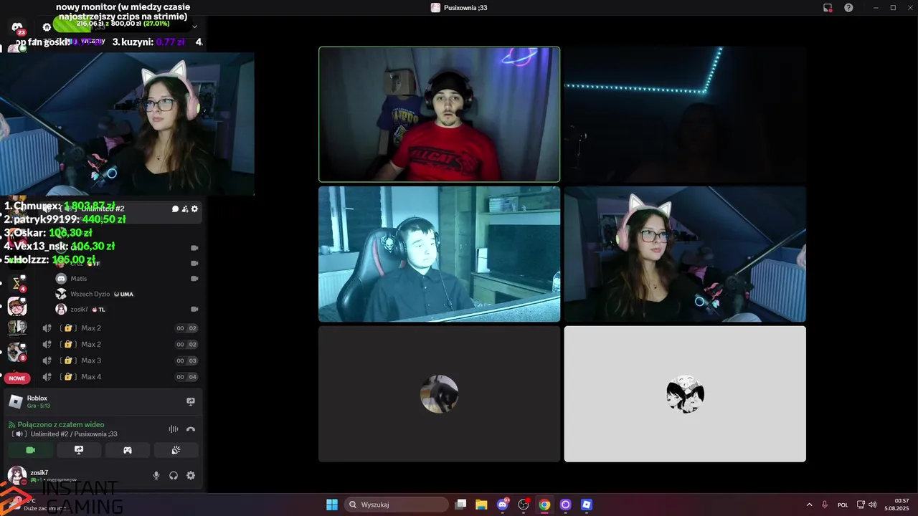The image size is (918, 516).
Task: Deafen with headphones icon
Action: tap(174, 475)
